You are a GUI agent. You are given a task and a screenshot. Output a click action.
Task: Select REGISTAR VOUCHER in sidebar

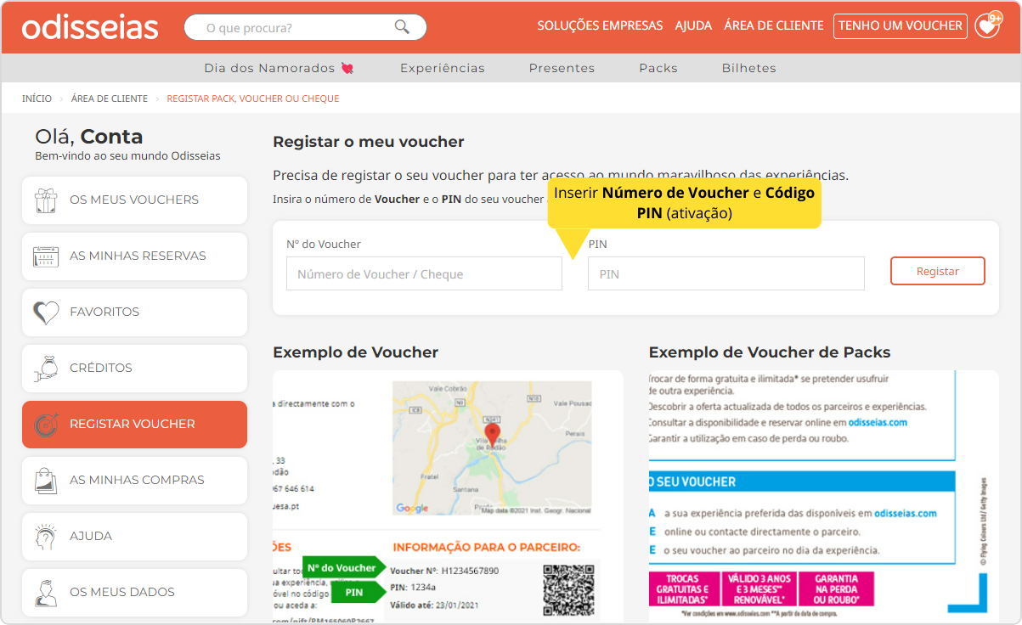(134, 424)
